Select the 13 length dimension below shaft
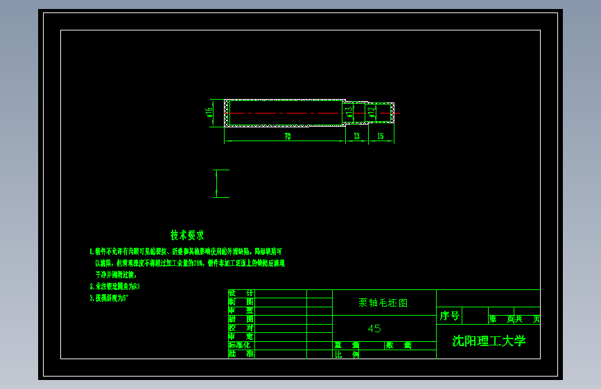Screen dimensions: 601x389 [356, 136]
